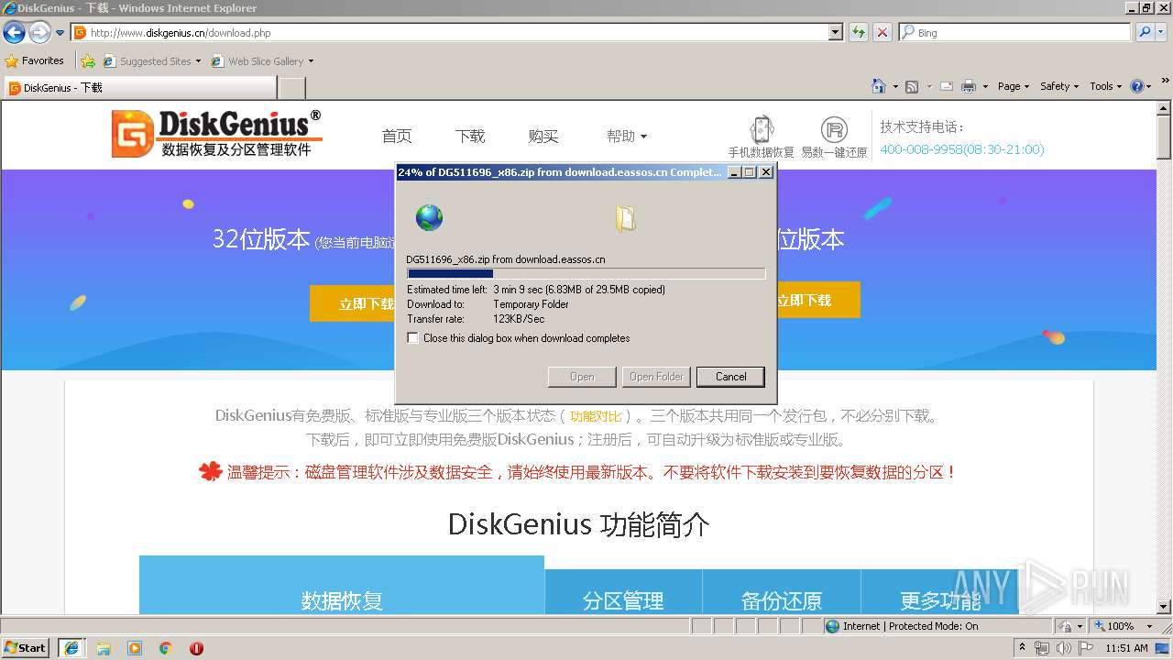Open Windows Explorer from taskbar
1173x660 pixels.
(104, 647)
